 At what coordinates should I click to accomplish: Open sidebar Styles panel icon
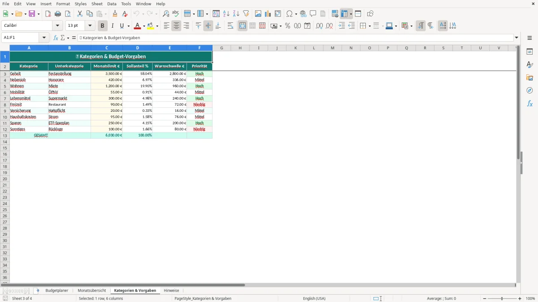[529, 64]
